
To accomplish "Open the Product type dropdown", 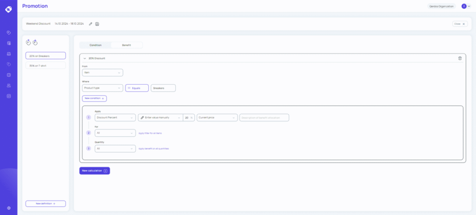I will pyautogui.click(x=102, y=88).
